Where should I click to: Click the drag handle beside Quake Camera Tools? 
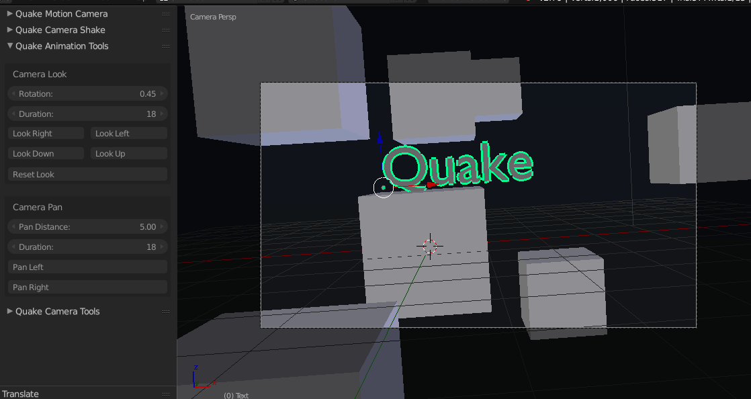pyautogui.click(x=165, y=311)
